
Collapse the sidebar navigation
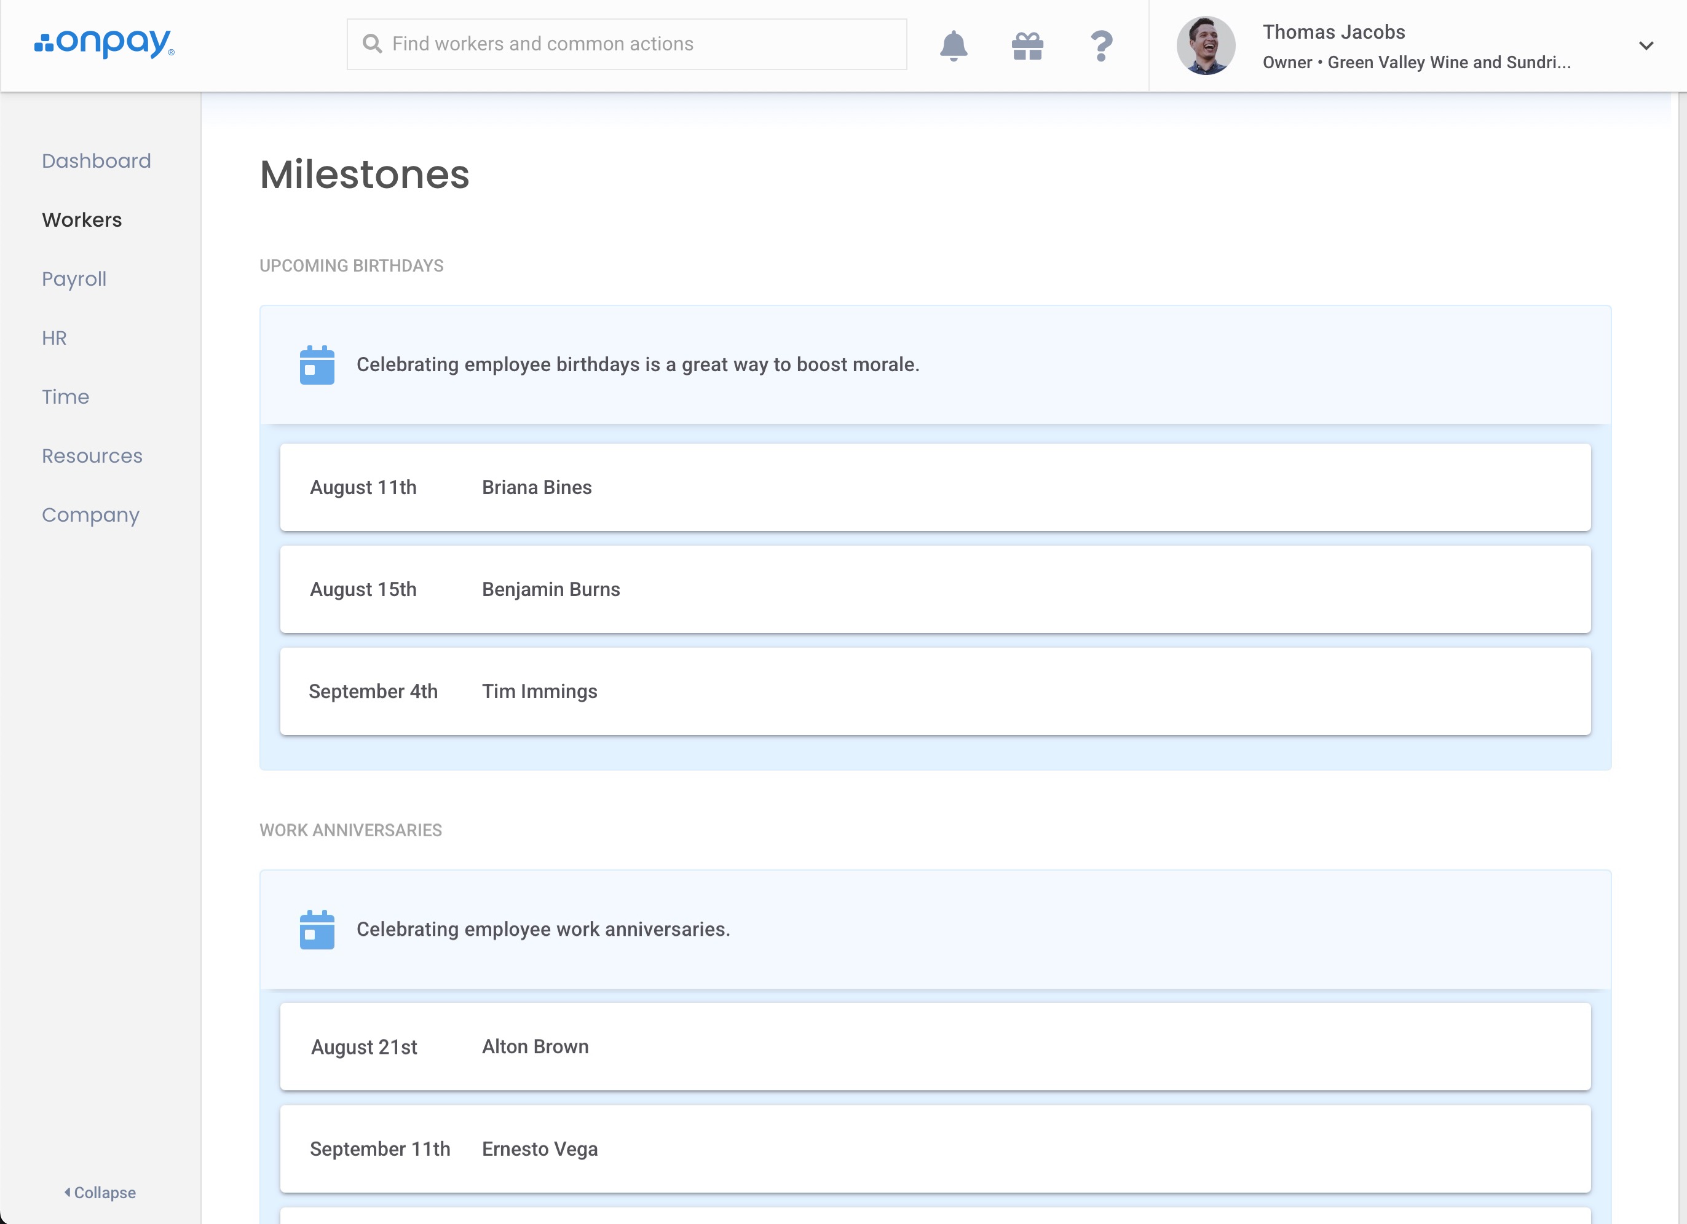tap(100, 1192)
